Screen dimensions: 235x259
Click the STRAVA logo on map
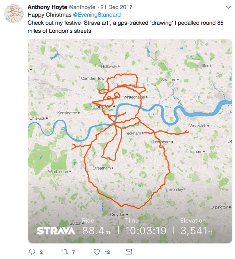tap(56, 231)
